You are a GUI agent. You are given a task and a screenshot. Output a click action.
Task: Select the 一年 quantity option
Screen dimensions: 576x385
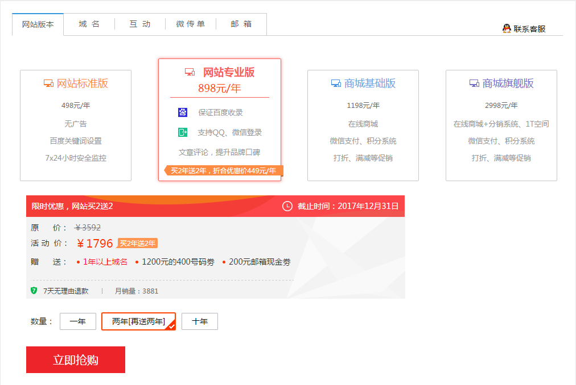click(77, 321)
